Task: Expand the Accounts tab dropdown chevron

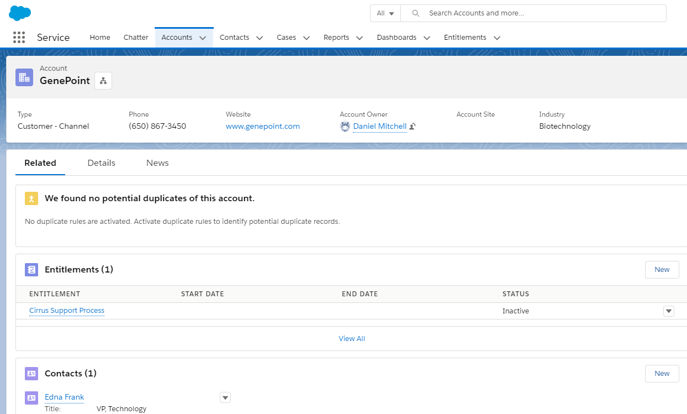Action: pos(203,38)
